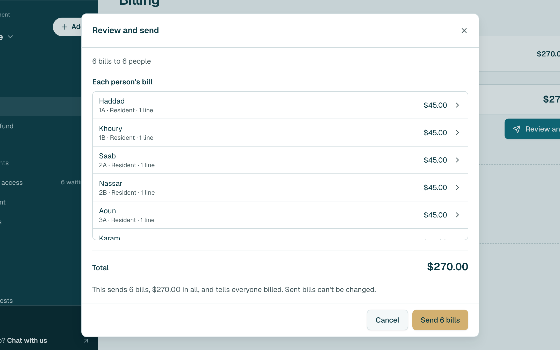This screenshot has width=560, height=350.
Task: Click the paper plane Review icon
Action: coord(516,129)
